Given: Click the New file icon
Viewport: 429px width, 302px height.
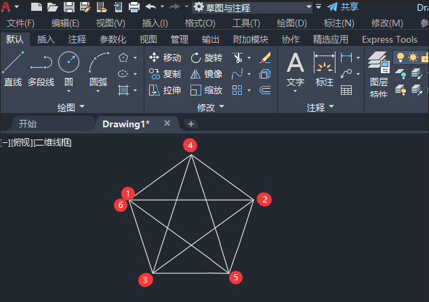Looking at the screenshot, I should coord(36,7).
